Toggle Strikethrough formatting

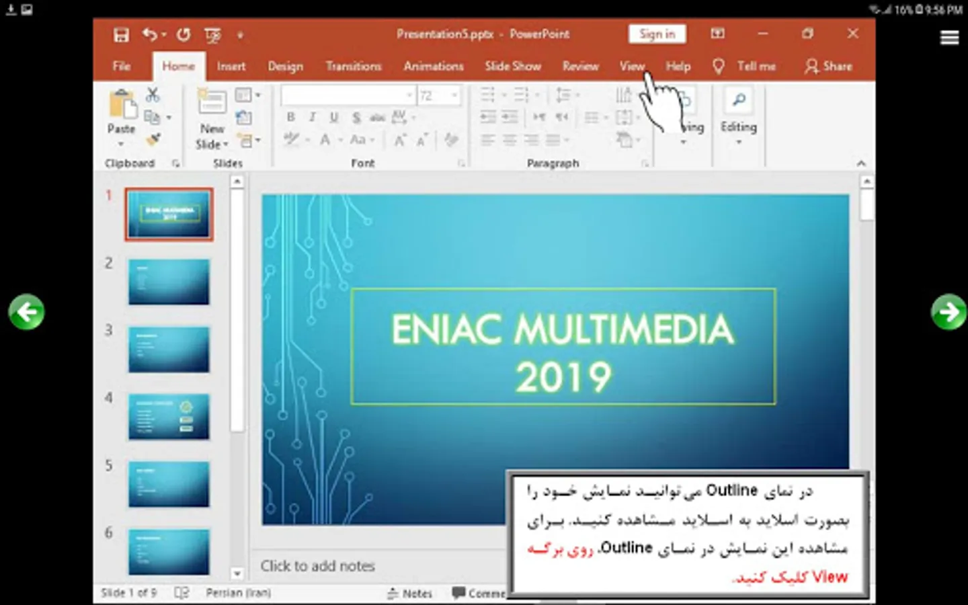click(x=378, y=117)
